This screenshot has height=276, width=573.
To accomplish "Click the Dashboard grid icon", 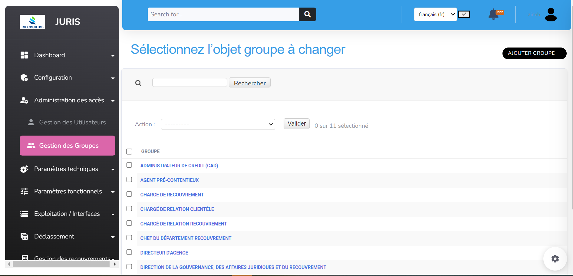I will click(x=24, y=55).
